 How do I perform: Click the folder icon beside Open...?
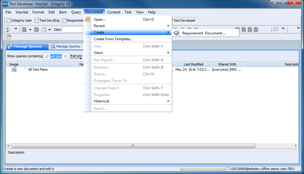(x=88, y=19)
